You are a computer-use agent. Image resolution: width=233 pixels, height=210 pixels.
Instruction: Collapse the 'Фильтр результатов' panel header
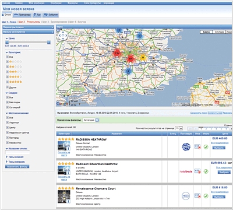28,32
